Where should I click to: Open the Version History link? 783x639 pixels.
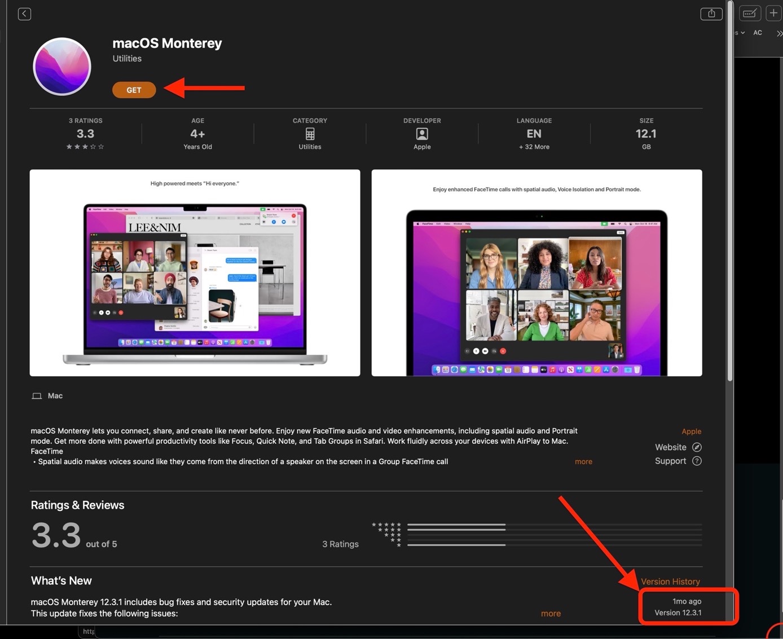tap(670, 581)
